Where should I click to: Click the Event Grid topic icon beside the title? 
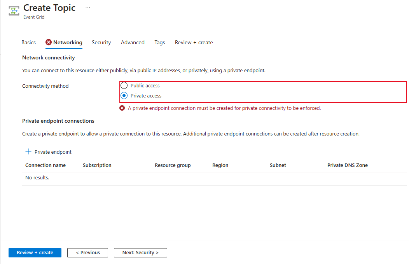point(14,10)
